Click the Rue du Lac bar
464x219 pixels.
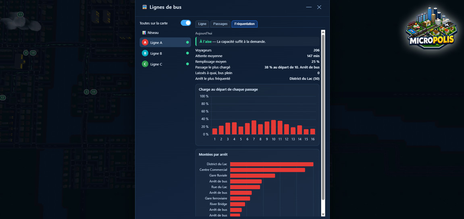click(245, 187)
